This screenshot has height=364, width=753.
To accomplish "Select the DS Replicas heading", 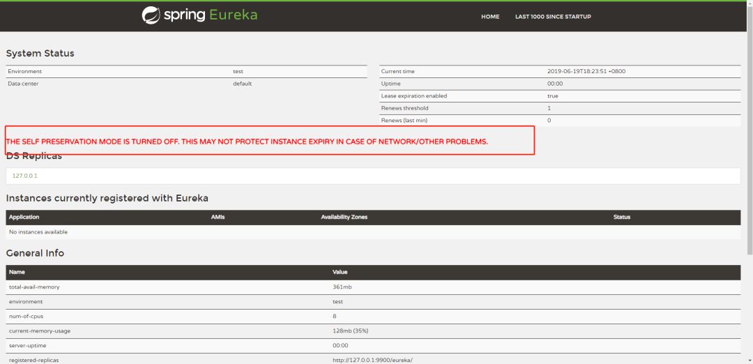I will coord(33,156).
